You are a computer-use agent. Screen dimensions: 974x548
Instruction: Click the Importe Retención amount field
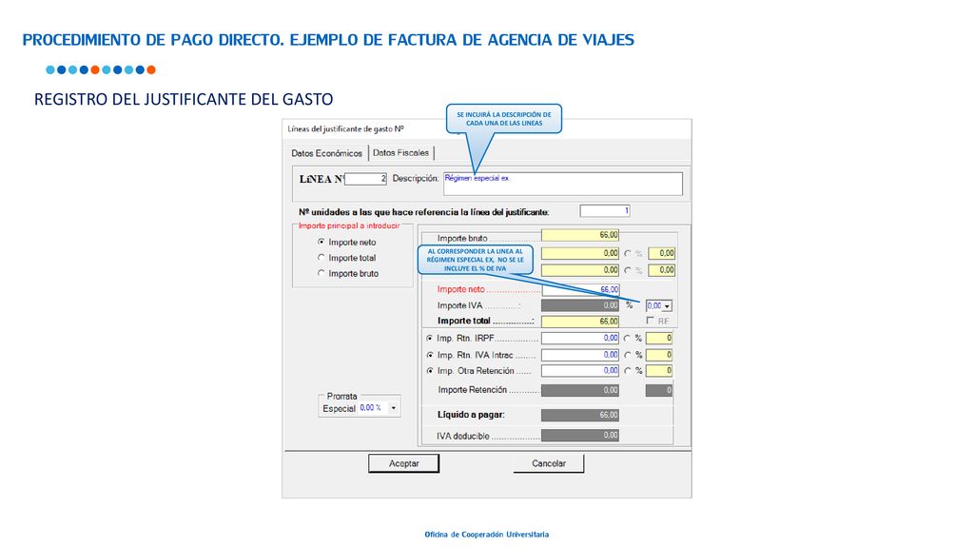point(580,390)
